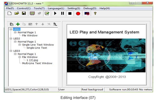Screen dimensions: 159x100
Task: Click the tree expand-all hierarchy icon
Action: pyautogui.click(x=55, y=24)
